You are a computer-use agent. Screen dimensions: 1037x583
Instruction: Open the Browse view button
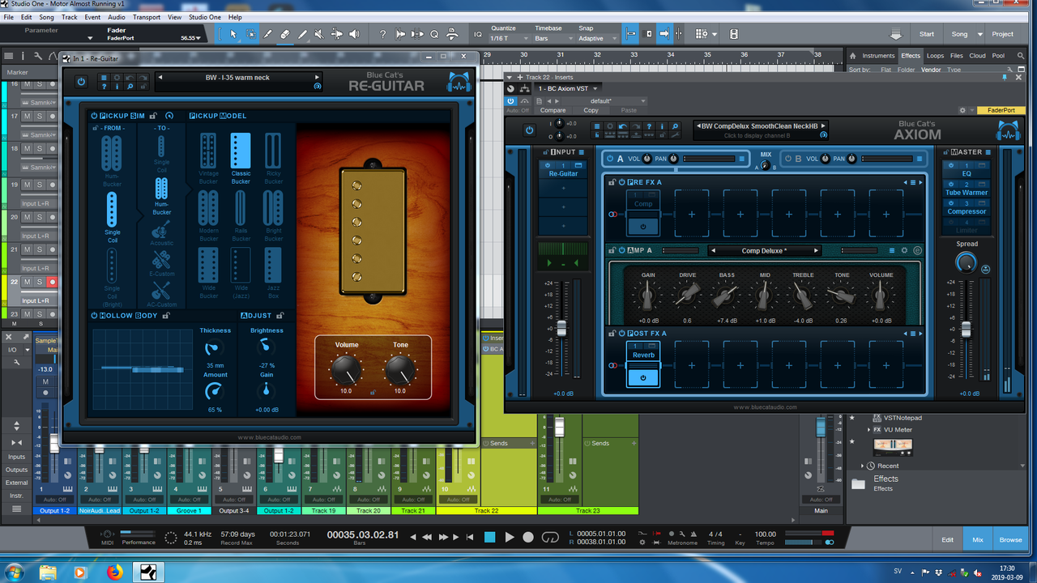[x=1010, y=539]
